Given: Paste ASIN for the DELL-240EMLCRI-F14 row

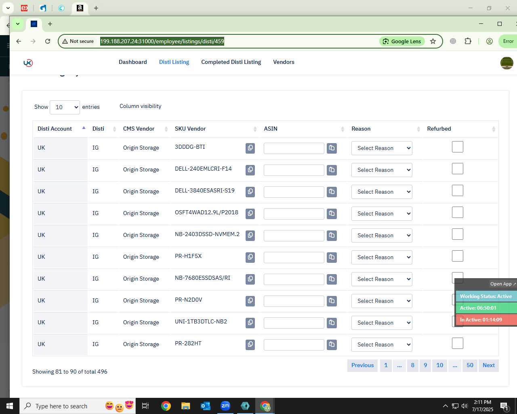Looking at the screenshot, I should [x=332, y=170].
